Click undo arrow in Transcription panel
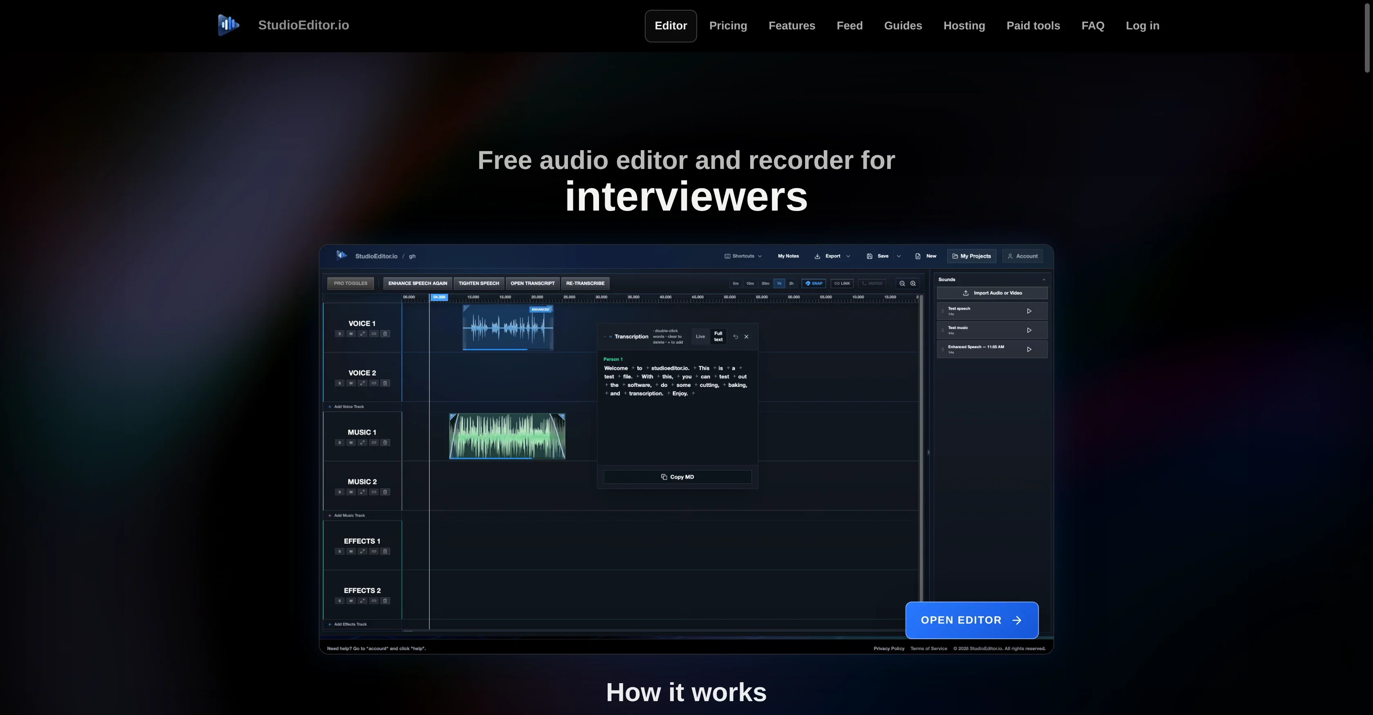The width and height of the screenshot is (1373, 715). point(736,336)
